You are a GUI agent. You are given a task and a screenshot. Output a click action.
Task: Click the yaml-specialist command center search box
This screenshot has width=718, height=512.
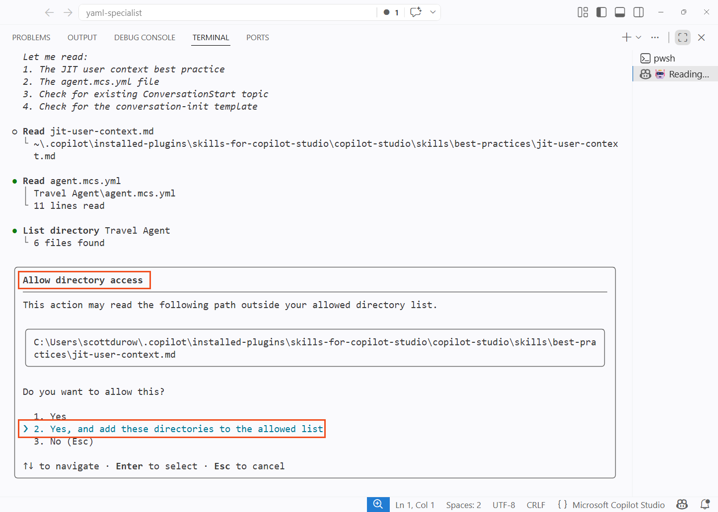point(228,12)
